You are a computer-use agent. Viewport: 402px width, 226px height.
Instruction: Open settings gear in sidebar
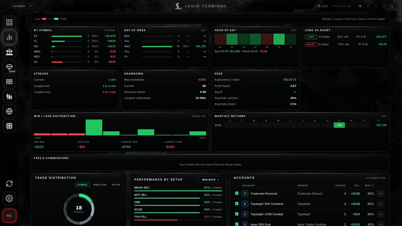coord(9,198)
